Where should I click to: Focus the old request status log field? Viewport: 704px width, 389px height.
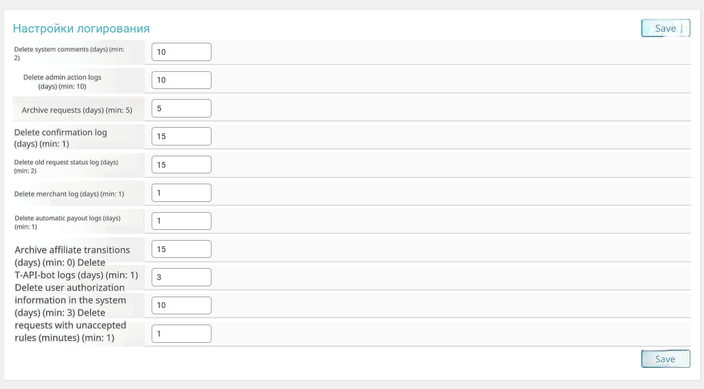(181, 164)
